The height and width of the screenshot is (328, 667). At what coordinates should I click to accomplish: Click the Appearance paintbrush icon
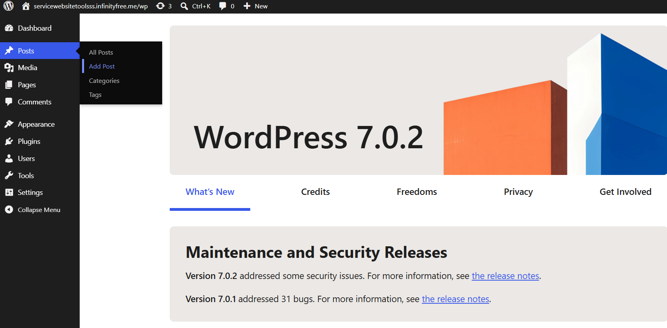pyautogui.click(x=9, y=124)
